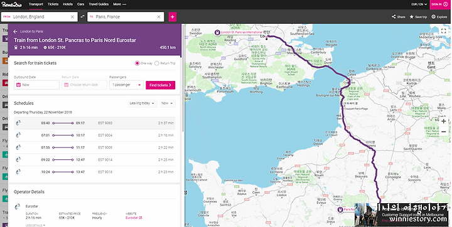Select the EST 9018 train row
The image size is (452, 227).
tap(95, 172)
